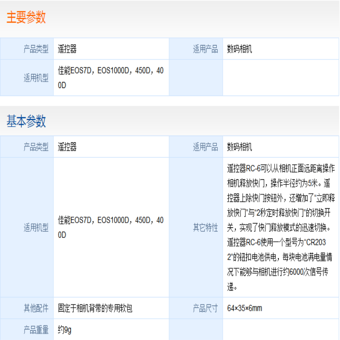Select 遥控器 value in 基本参数 table
Viewport: 340px width, 340px height.
tap(67, 147)
